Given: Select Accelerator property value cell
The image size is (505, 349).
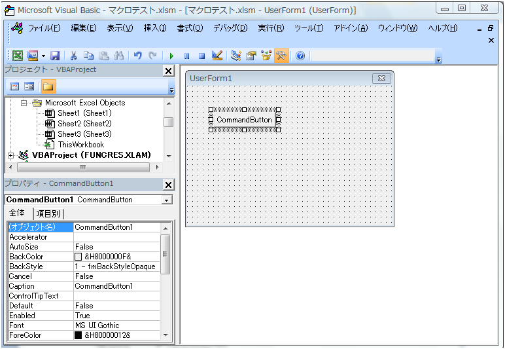Looking at the screenshot, I should [116, 237].
